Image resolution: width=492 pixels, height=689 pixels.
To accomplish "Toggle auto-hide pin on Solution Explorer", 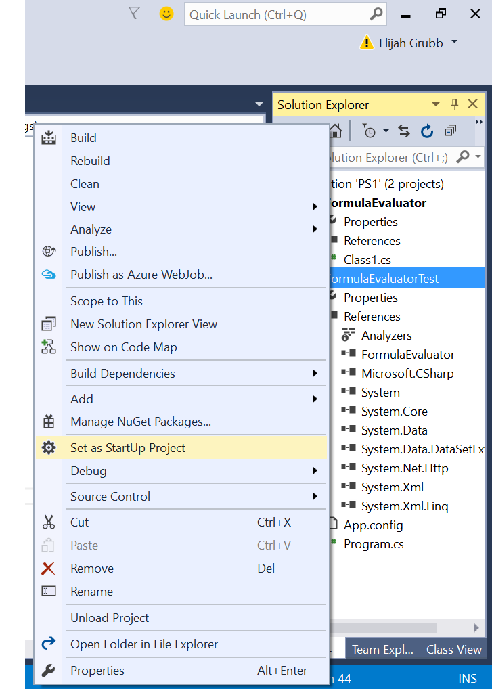I will [x=455, y=104].
